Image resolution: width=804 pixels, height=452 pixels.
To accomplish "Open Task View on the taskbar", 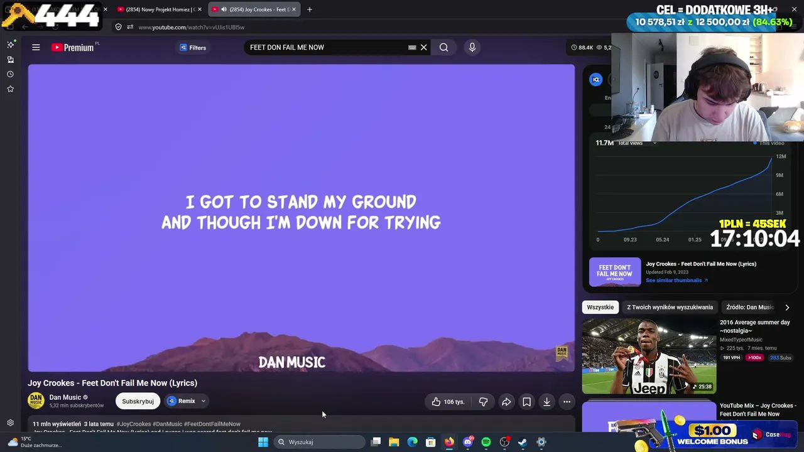I will [376, 442].
